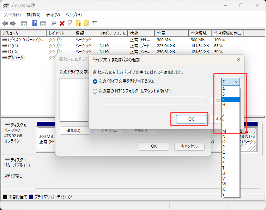Sort by ファイル システム column header
The height and width of the screenshot is (210, 266).
tap(113, 33)
